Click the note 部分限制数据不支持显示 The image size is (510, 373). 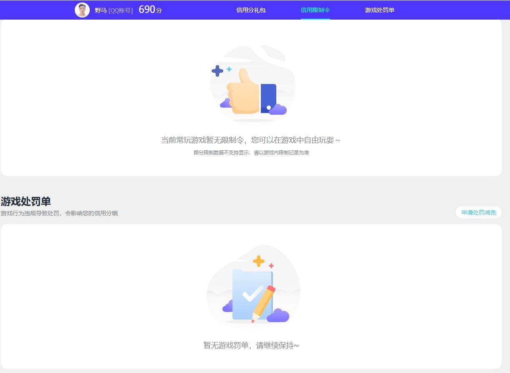click(222, 153)
